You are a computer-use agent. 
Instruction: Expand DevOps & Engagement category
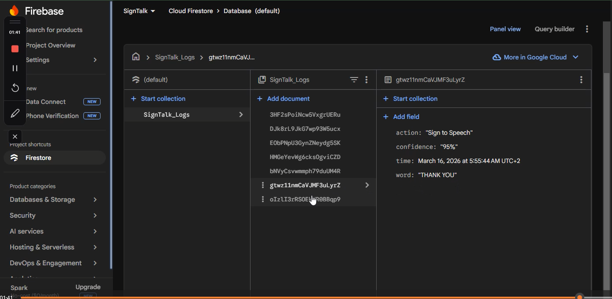(95, 263)
